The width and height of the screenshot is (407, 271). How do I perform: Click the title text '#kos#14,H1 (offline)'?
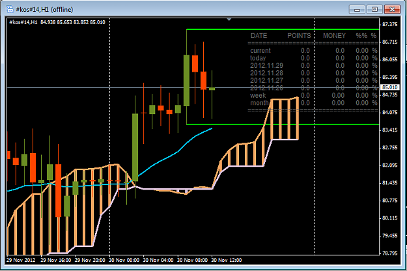tap(44, 10)
